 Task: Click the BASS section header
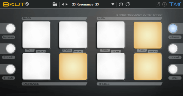pyautogui.click(x=54, y=18)
